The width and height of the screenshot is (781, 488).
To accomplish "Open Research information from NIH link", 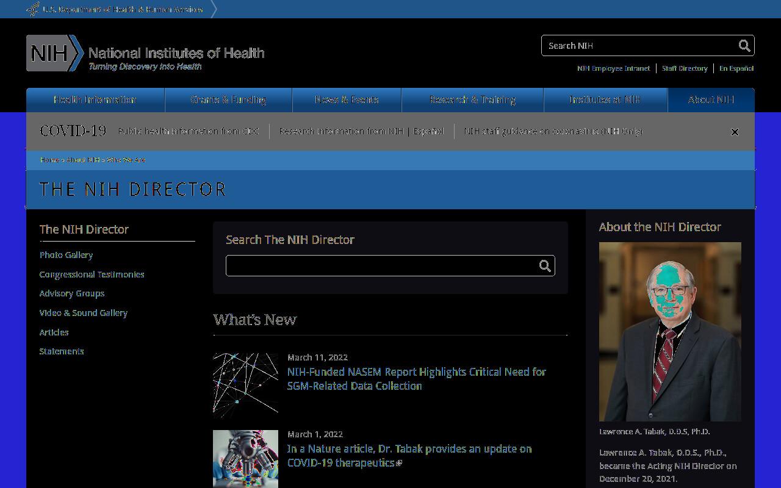I will pos(341,131).
